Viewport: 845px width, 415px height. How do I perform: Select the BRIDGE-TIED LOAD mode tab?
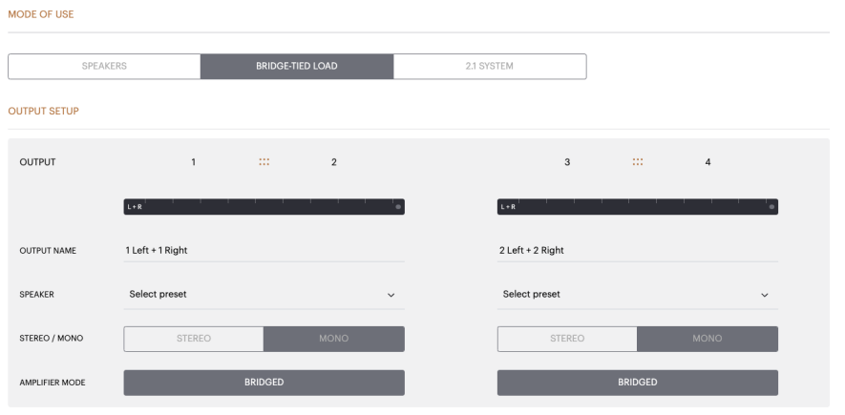297,66
